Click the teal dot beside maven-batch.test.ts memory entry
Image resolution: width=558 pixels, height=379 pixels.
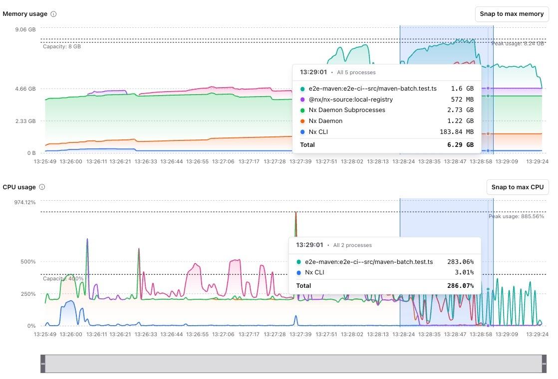(301, 88)
